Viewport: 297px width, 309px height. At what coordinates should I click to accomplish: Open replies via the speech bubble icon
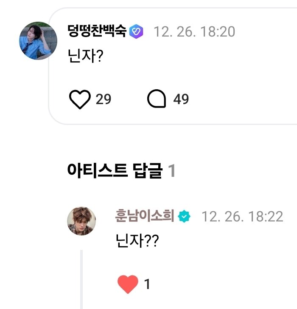pos(157,99)
